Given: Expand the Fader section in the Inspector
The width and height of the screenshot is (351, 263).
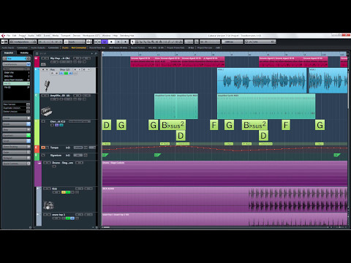Looking at the screenshot, I should (16, 152).
